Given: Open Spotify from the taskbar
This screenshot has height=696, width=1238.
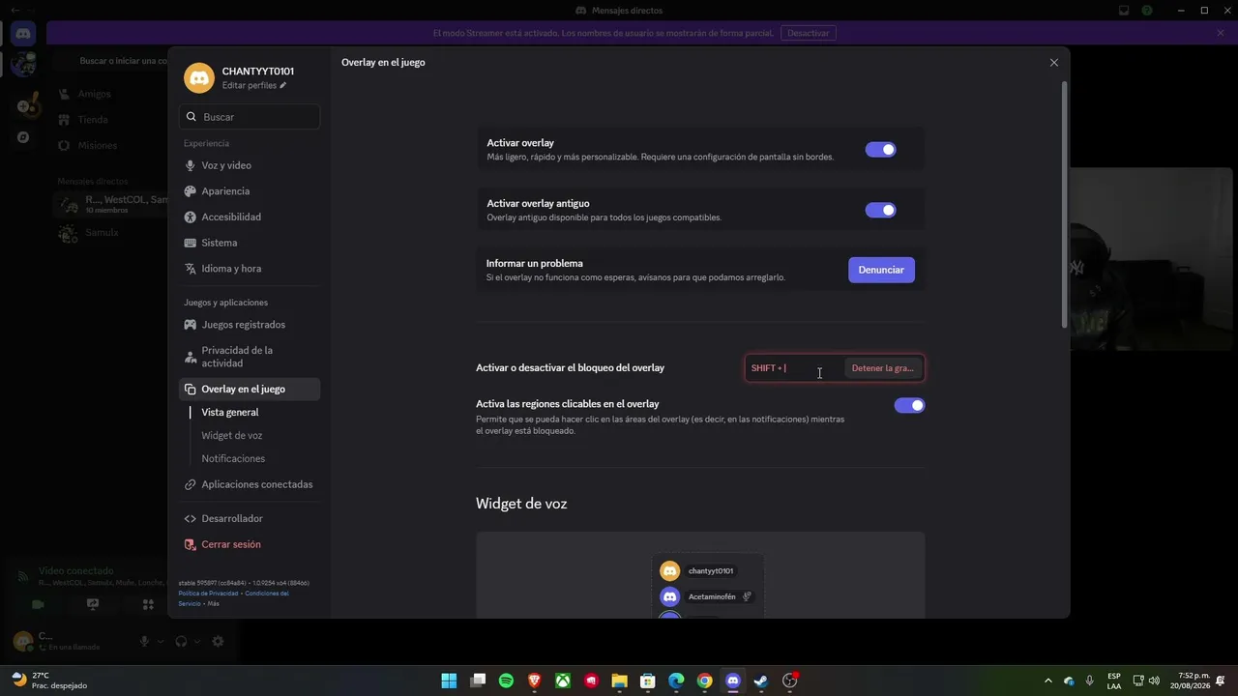Looking at the screenshot, I should 506,681.
